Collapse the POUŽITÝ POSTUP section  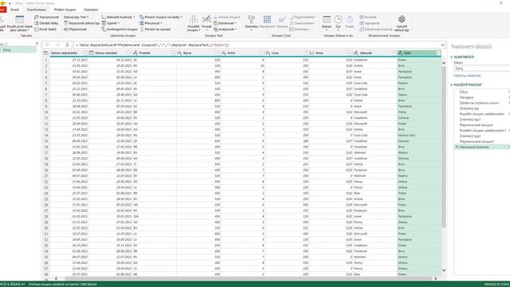click(x=452, y=85)
